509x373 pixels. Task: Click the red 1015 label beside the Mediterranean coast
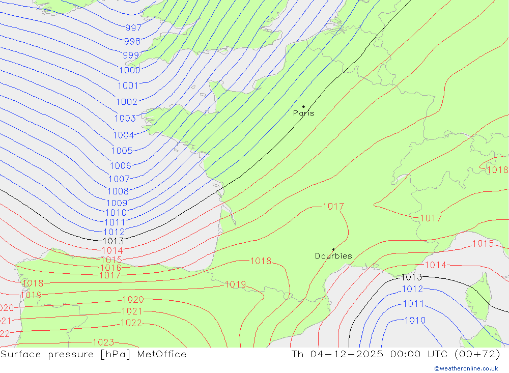tap(483, 244)
